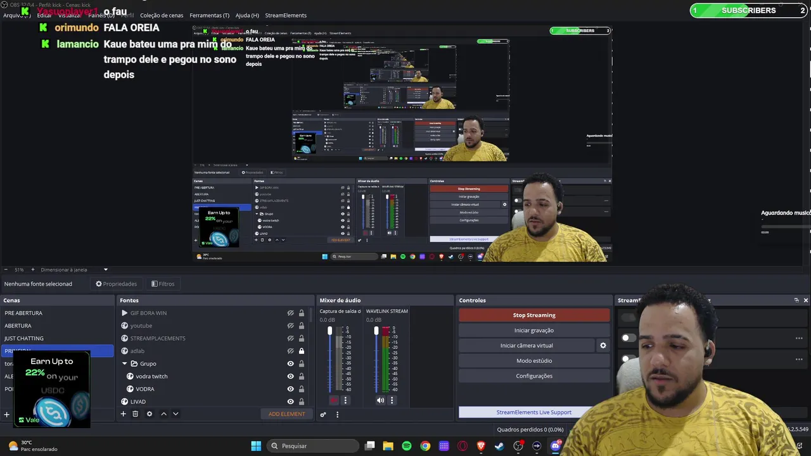This screenshot has height=456, width=811.
Task: Lock the LIVAD source
Action: tap(302, 402)
